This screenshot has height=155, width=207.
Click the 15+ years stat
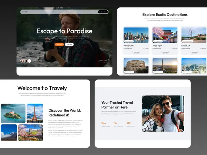pos(118,124)
